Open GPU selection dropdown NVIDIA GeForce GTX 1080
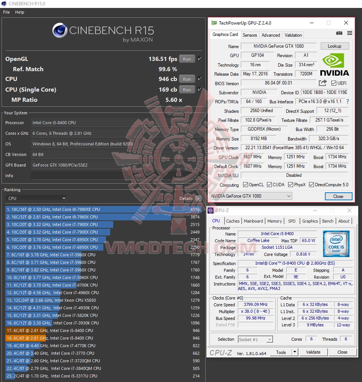 [x=251, y=196]
